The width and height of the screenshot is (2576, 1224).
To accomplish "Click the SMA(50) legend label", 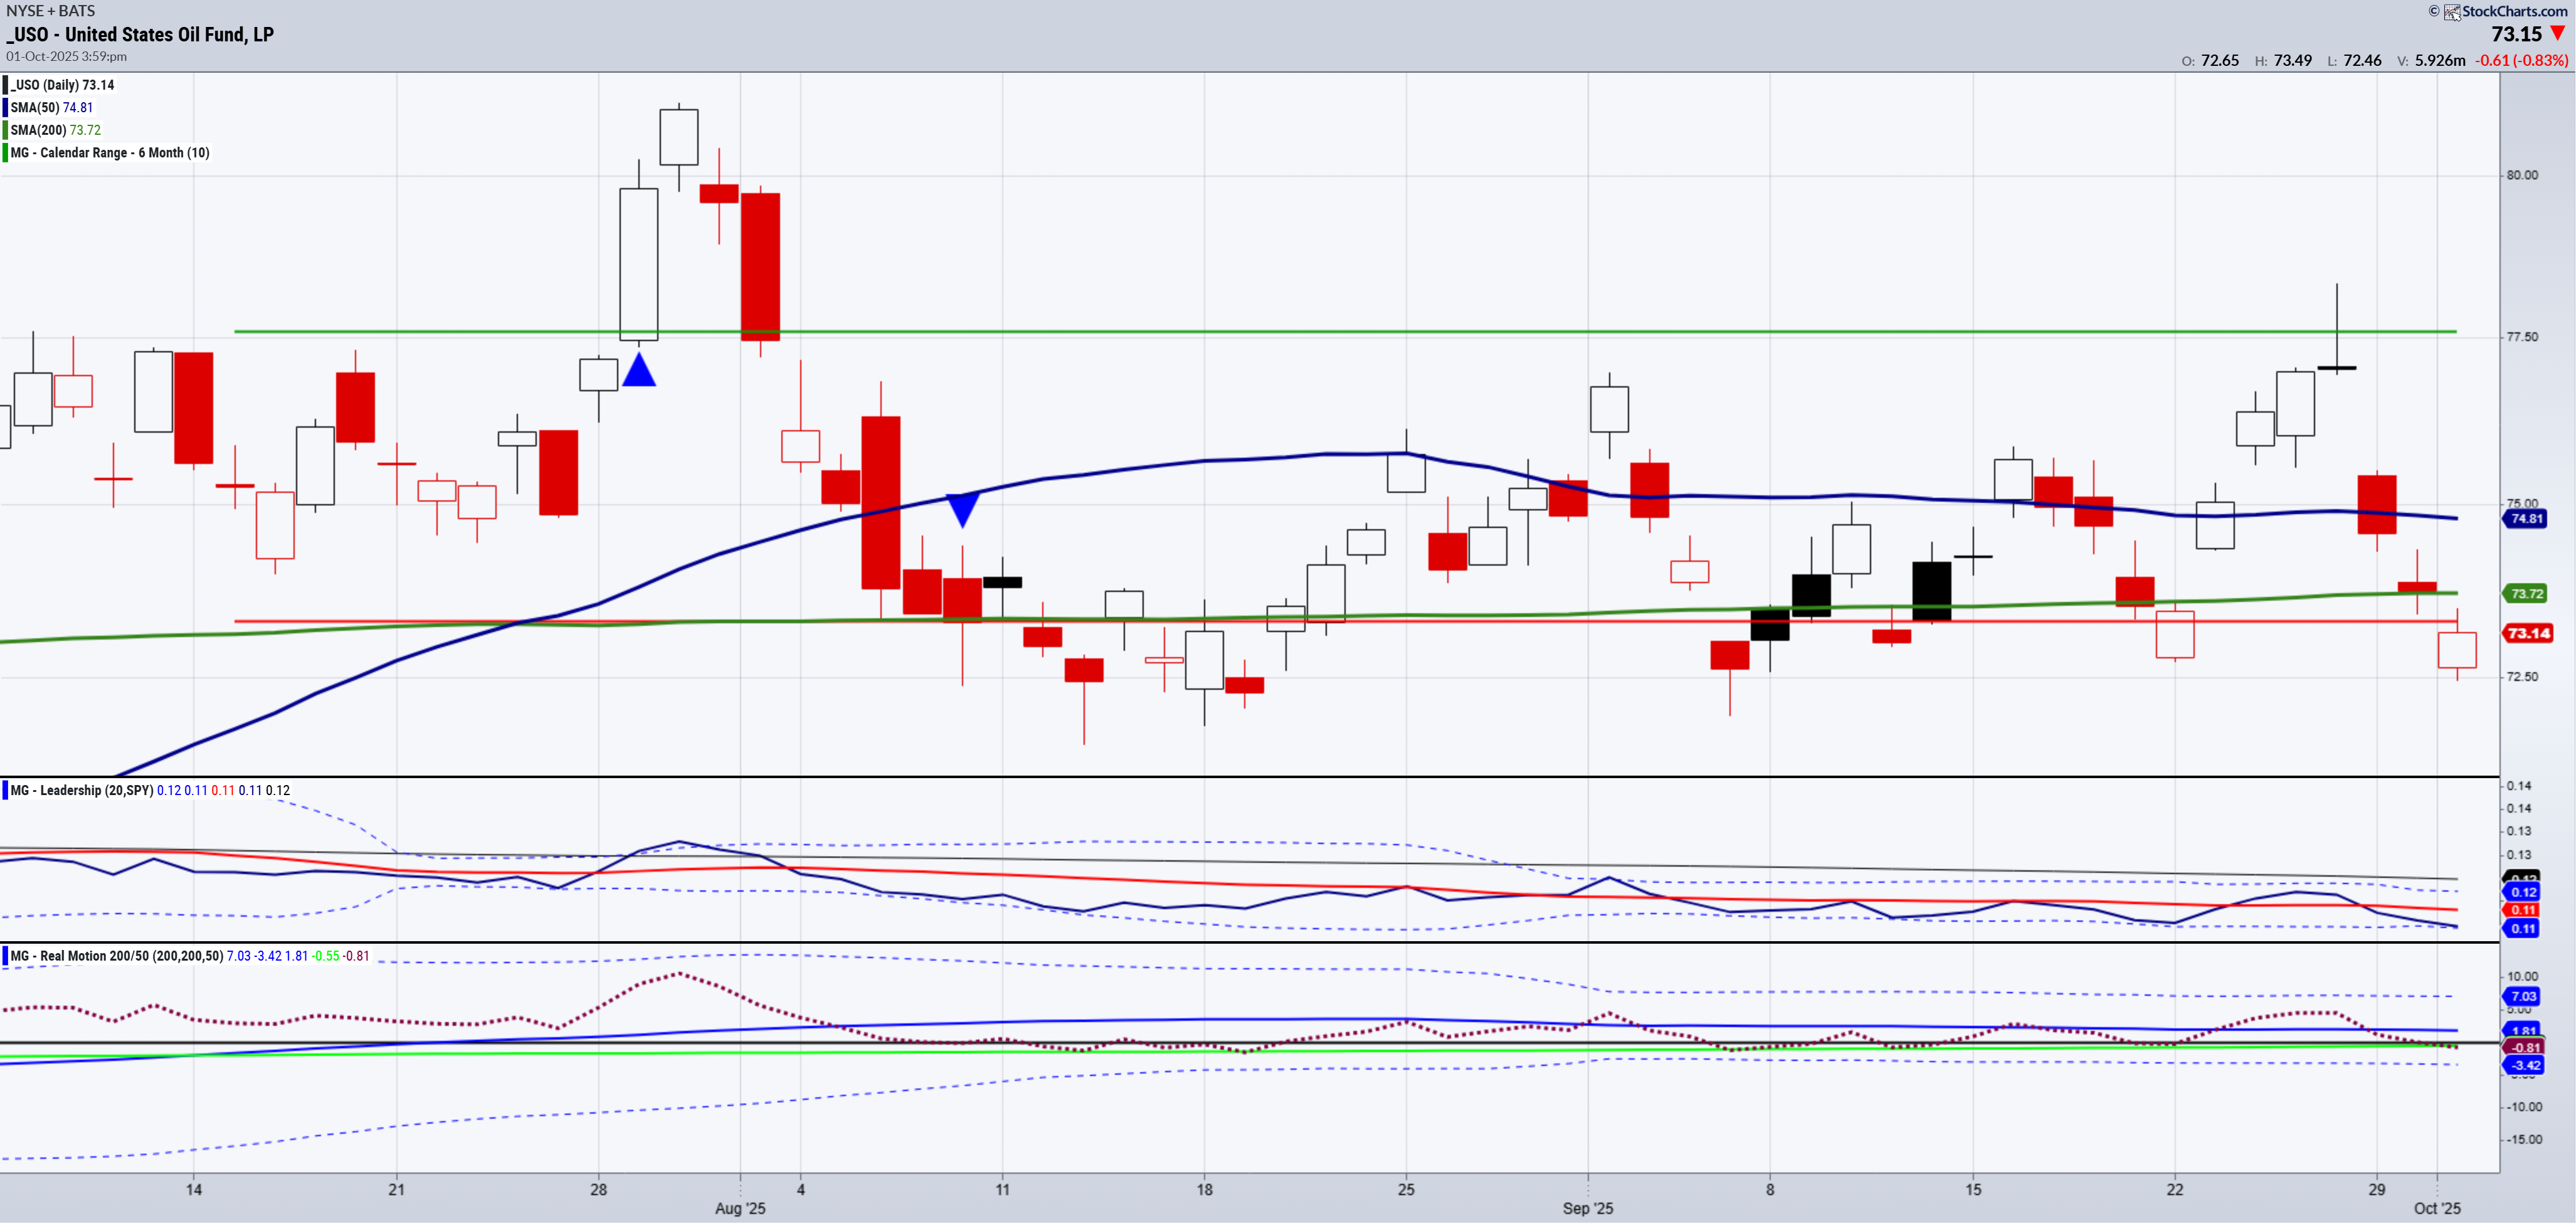I will [35, 108].
